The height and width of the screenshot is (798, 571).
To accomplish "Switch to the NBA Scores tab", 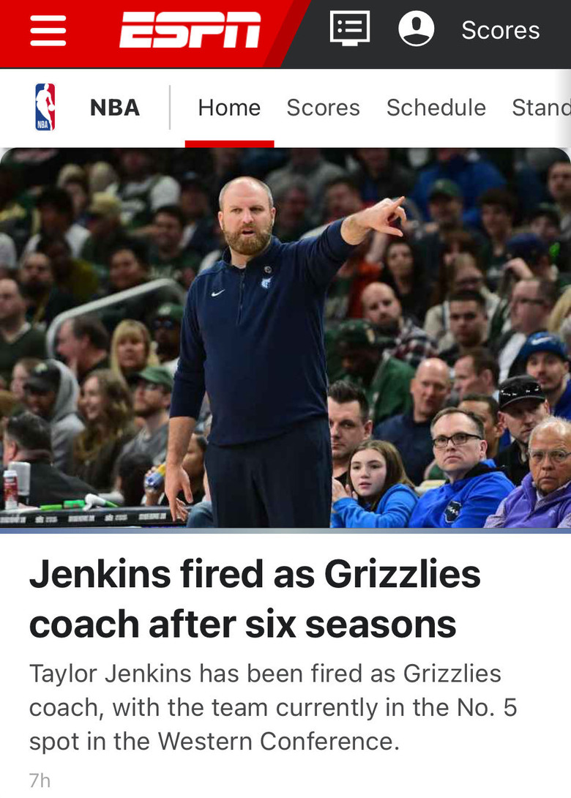I will click(x=323, y=108).
